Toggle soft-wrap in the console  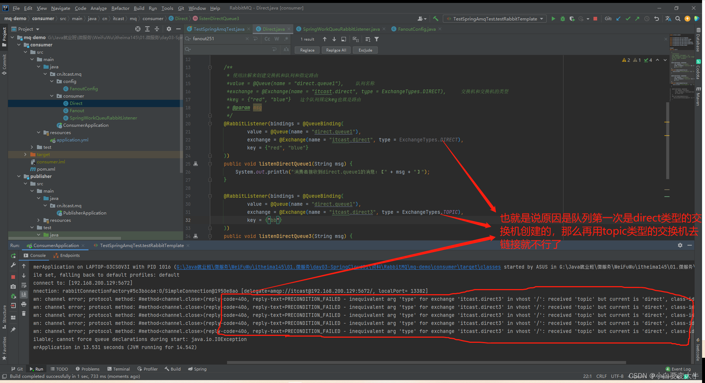(x=24, y=285)
